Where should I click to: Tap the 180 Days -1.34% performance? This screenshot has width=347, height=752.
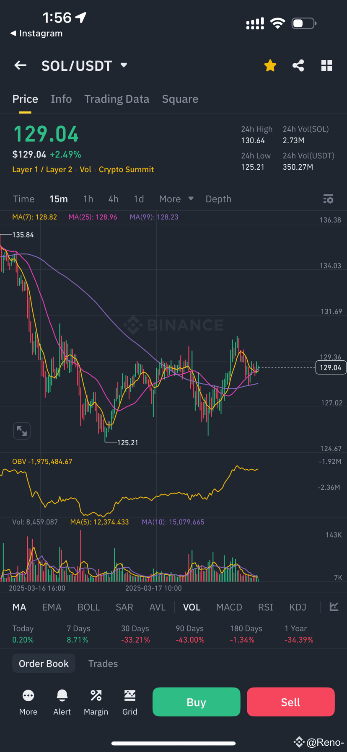(246, 634)
